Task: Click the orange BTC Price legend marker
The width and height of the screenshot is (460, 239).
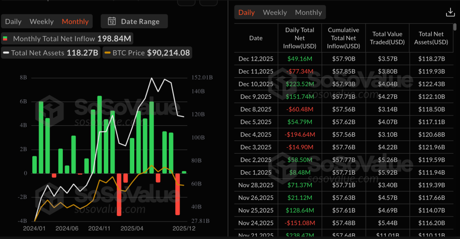Action: pyautogui.click(x=107, y=53)
